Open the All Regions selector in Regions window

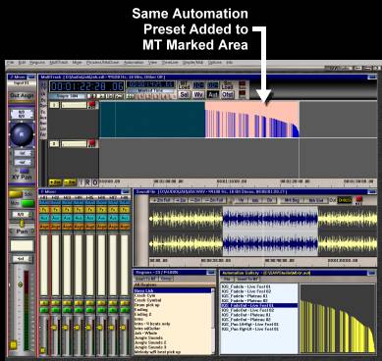point(174,285)
